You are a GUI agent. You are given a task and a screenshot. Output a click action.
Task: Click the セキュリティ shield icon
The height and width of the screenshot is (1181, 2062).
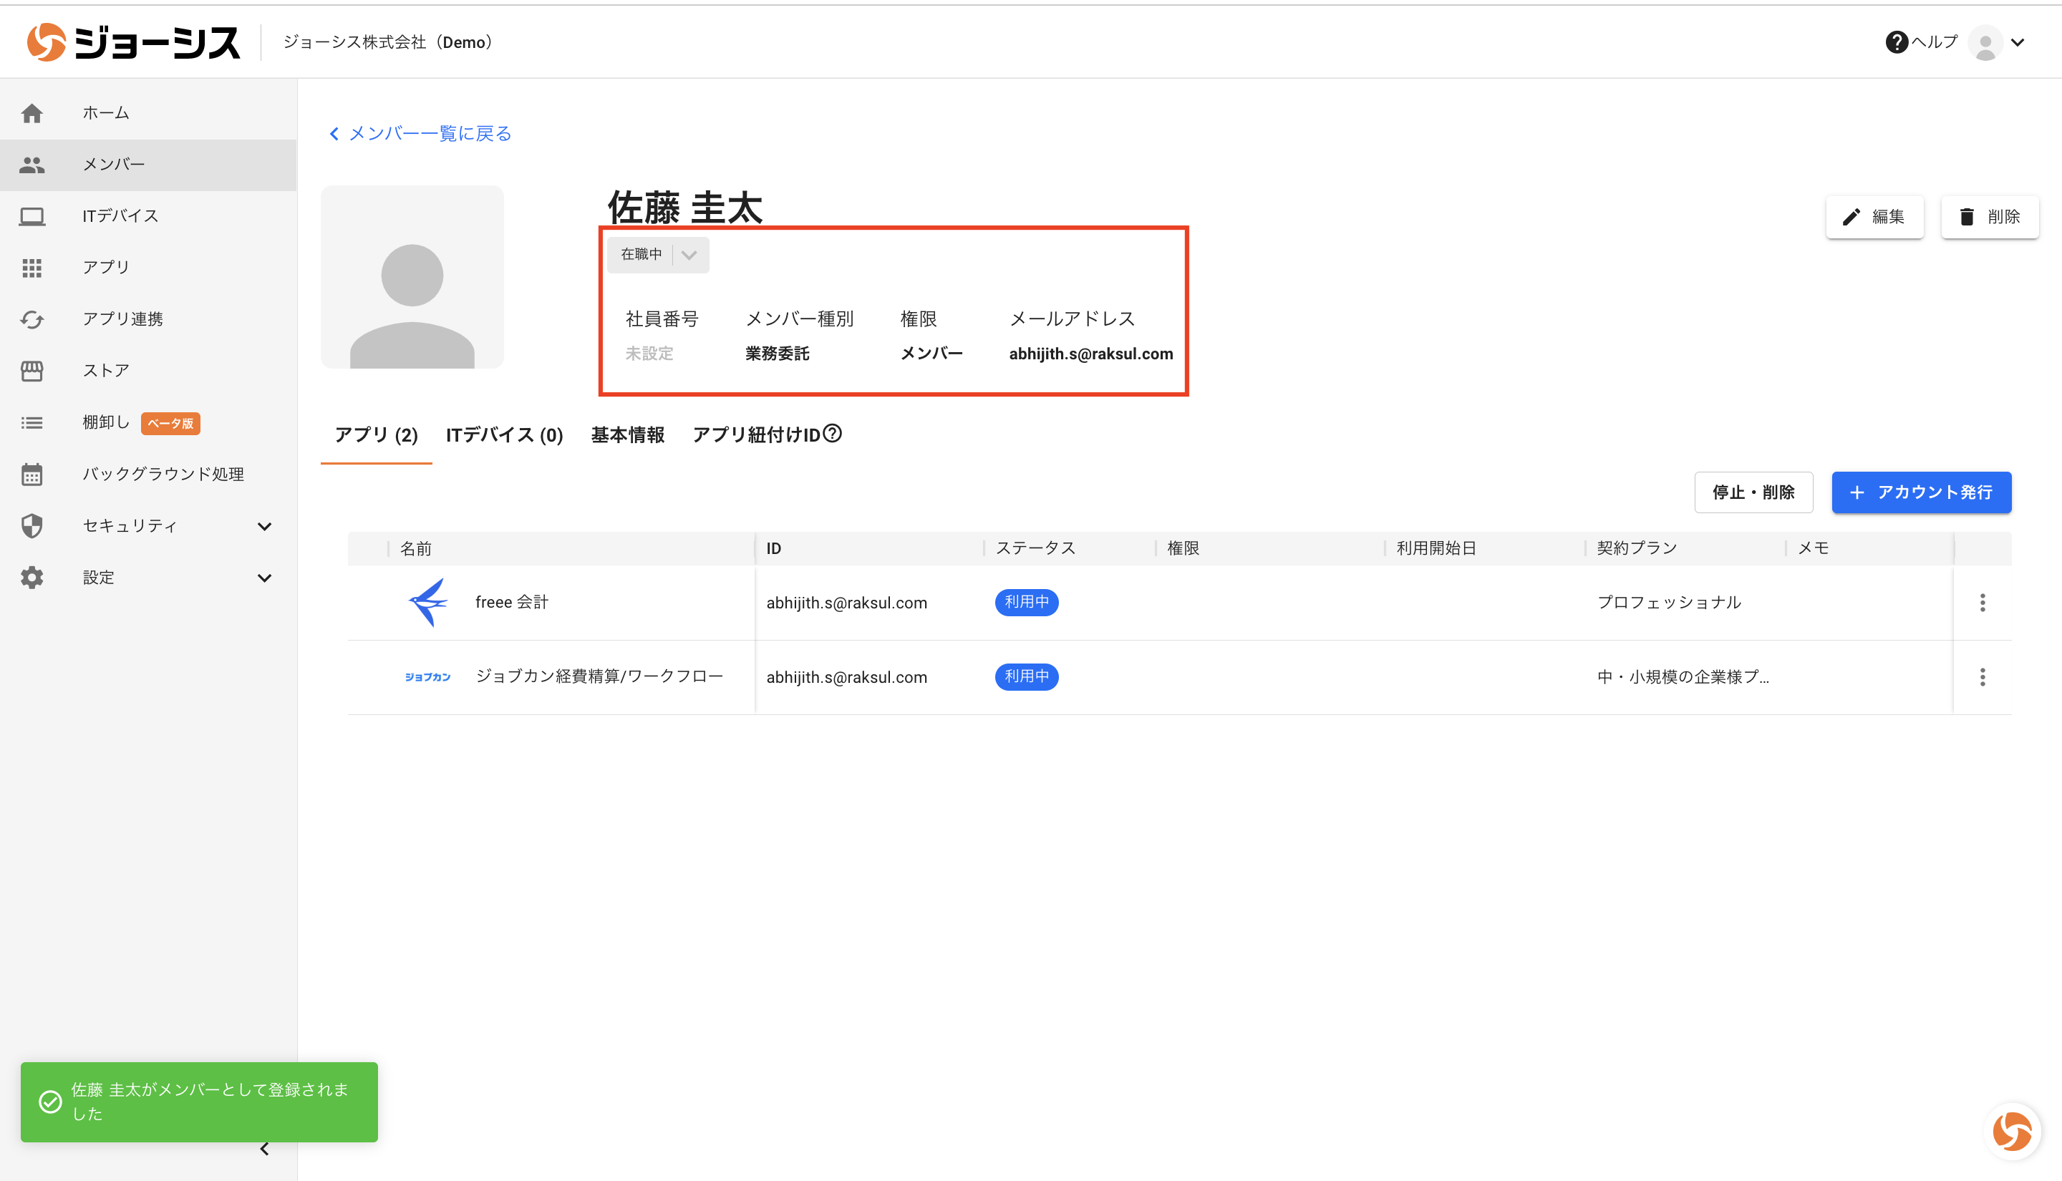pos(32,526)
